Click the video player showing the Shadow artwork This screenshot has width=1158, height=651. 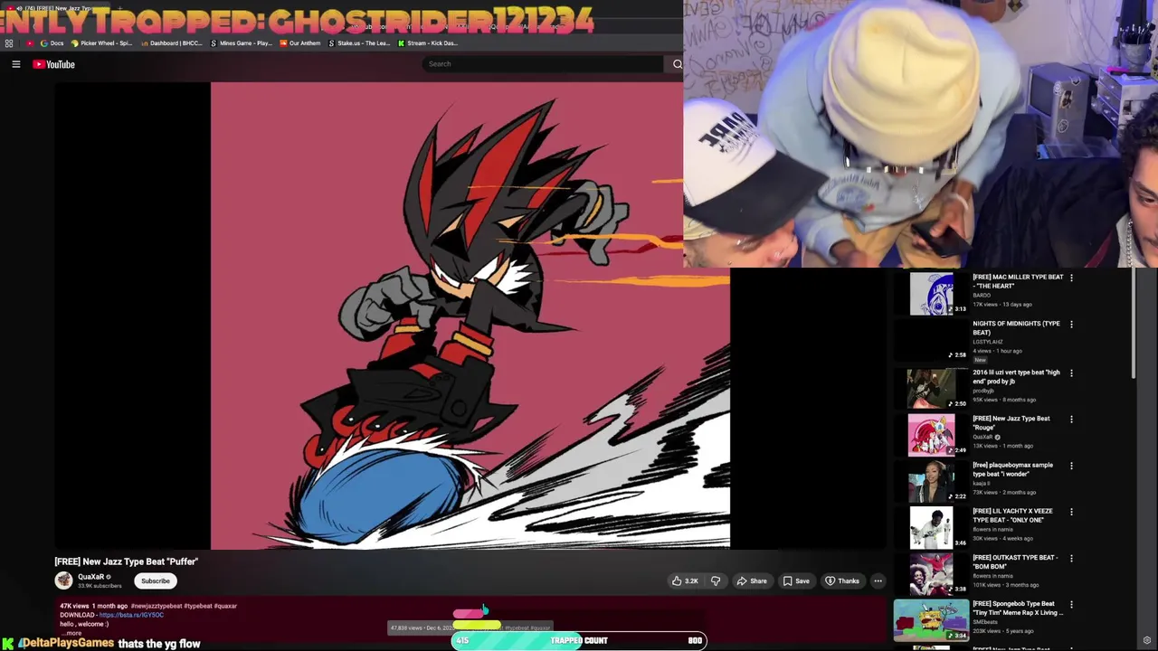pos(470,316)
